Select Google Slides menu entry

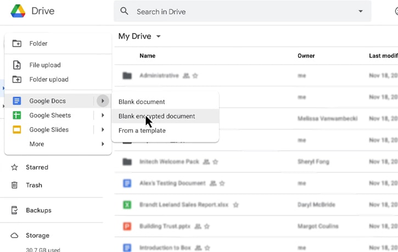pos(58,130)
